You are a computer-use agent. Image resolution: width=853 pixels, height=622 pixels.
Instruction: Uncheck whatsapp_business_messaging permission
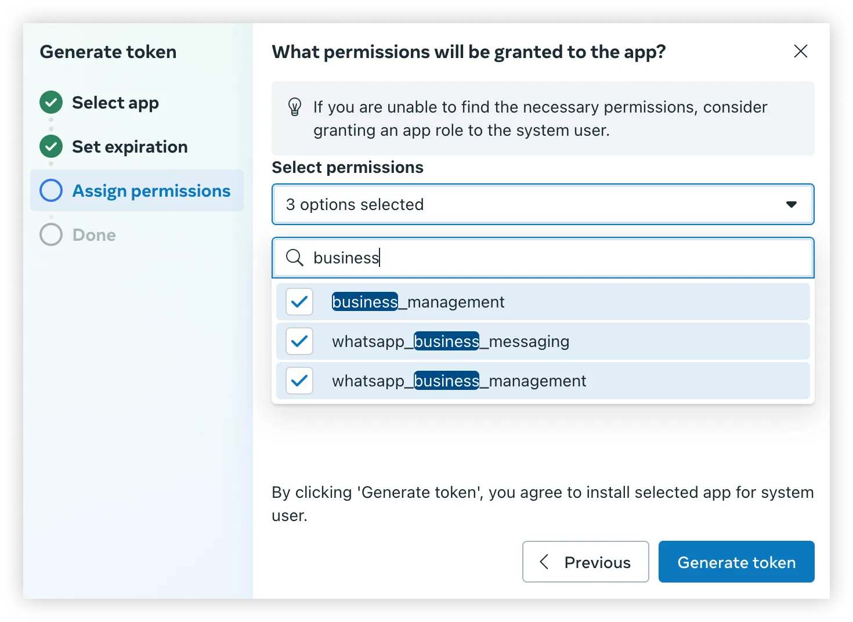[299, 341]
